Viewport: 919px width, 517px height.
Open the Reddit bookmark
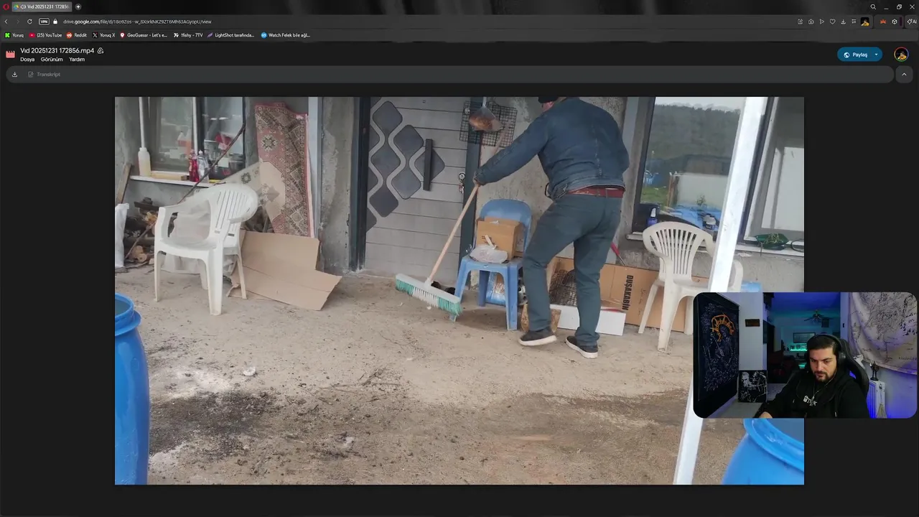77,35
